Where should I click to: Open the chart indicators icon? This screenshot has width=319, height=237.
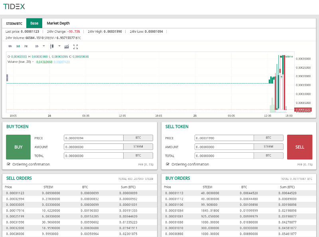(x=67, y=47)
